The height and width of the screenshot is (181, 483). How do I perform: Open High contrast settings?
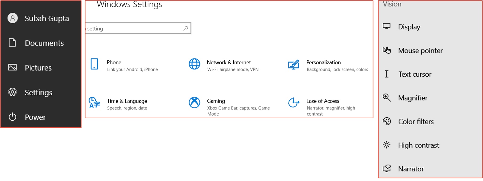click(430, 145)
